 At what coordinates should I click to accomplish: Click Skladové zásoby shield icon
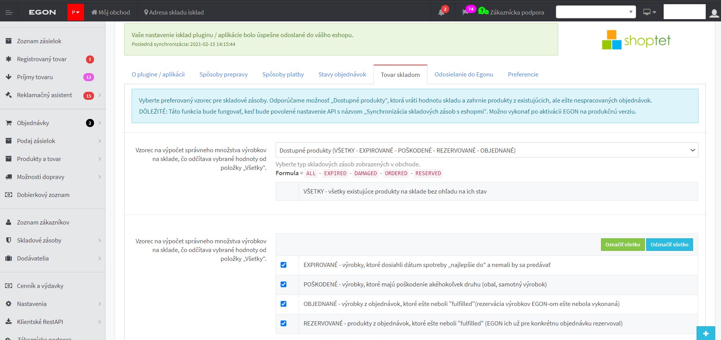click(x=8, y=240)
